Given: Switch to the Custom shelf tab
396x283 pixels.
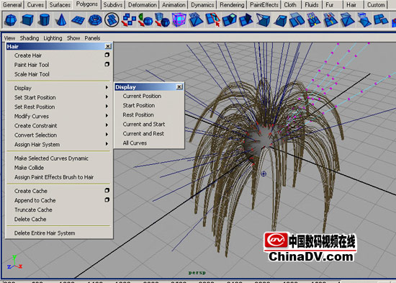Looking at the screenshot, I should [376, 5].
